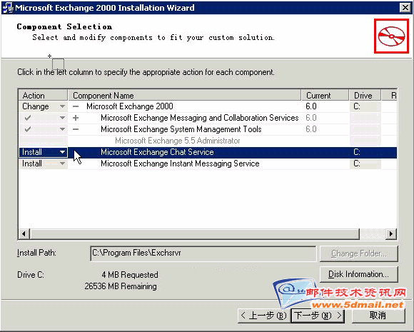Click the '4 MB Requested' text
414x332 pixels.
click(130, 275)
